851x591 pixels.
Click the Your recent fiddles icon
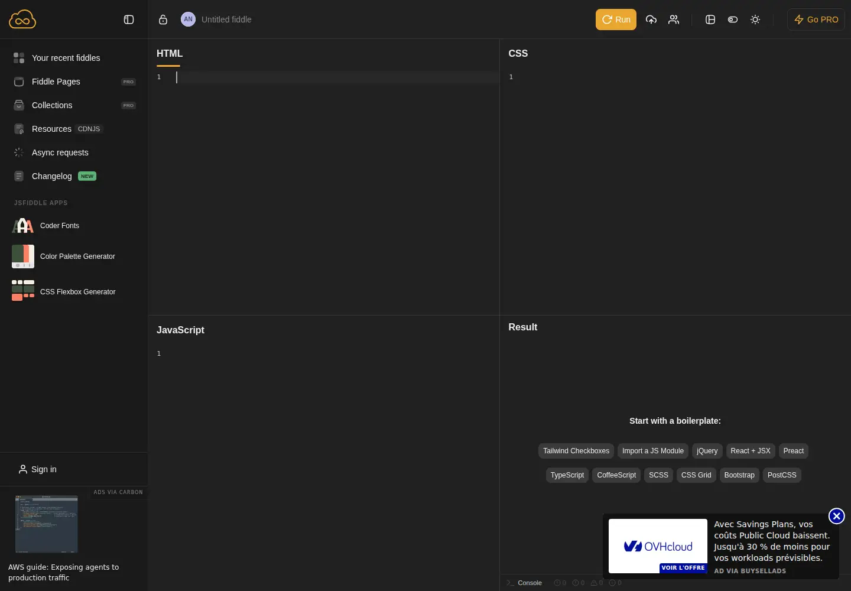pos(19,58)
